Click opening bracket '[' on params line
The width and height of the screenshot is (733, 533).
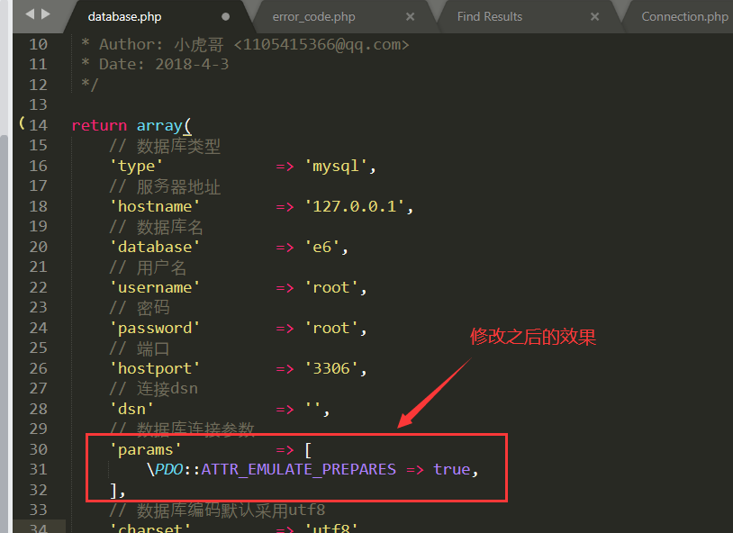[308, 450]
